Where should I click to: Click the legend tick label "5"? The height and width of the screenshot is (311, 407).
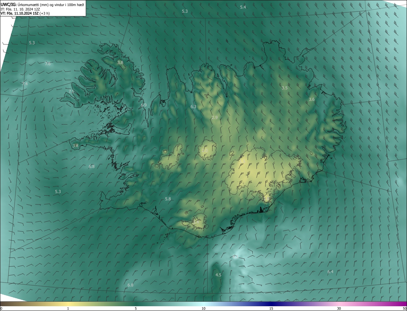tap(136, 309)
